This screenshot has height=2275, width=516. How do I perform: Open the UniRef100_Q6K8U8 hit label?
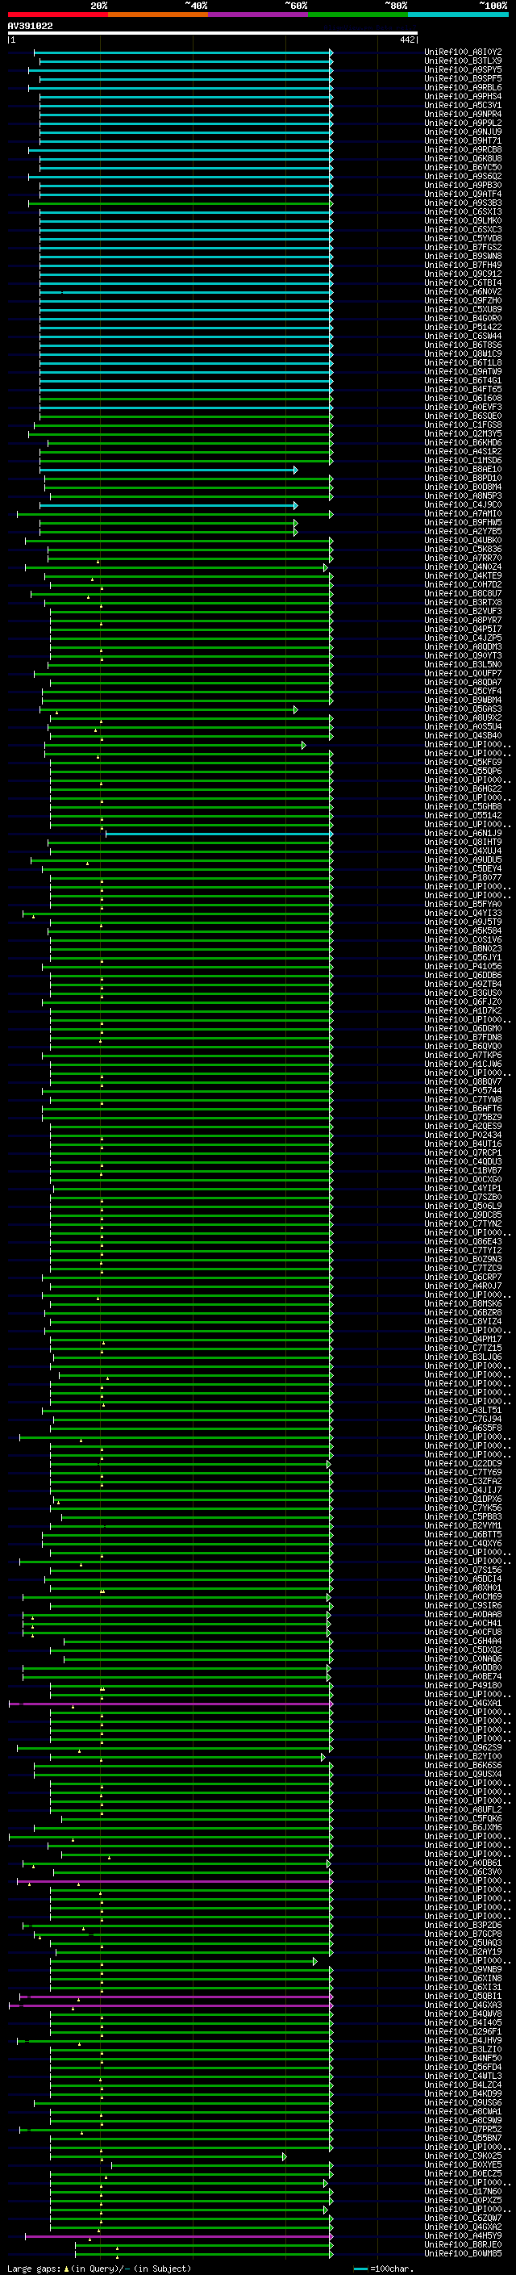click(463, 158)
